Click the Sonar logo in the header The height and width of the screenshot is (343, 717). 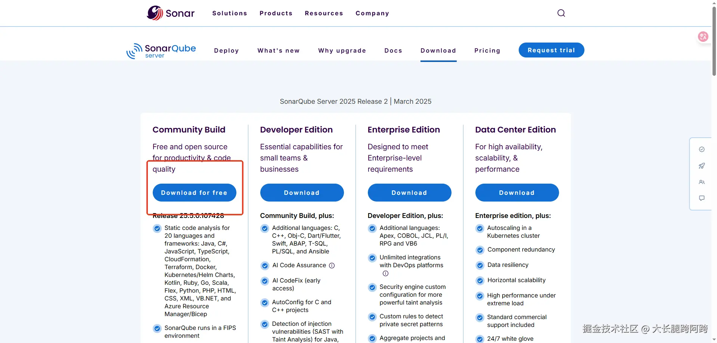coord(171,13)
